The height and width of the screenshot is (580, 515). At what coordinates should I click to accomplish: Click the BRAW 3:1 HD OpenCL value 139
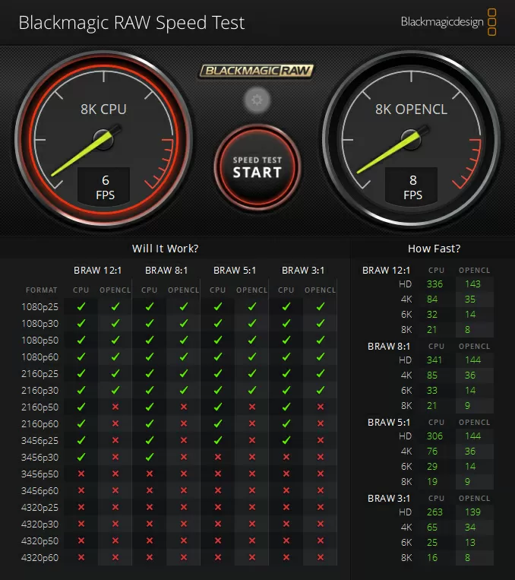tap(472, 512)
